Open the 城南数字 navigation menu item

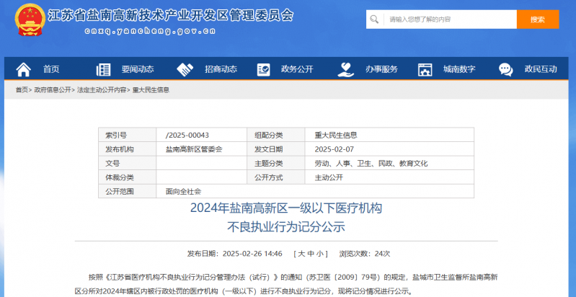coord(458,69)
